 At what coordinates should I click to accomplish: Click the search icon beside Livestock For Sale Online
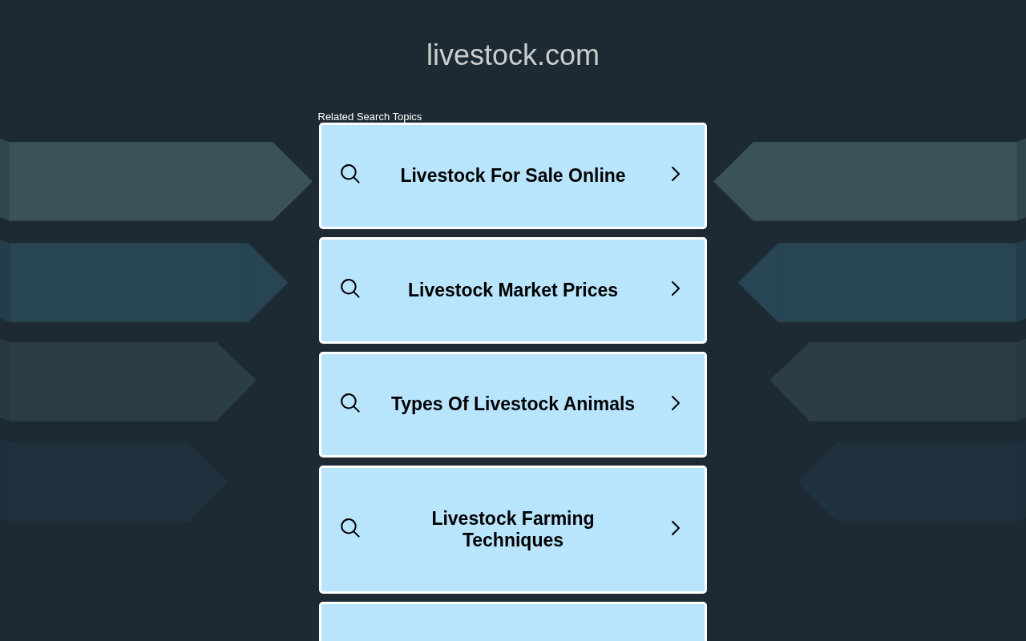pos(350,174)
